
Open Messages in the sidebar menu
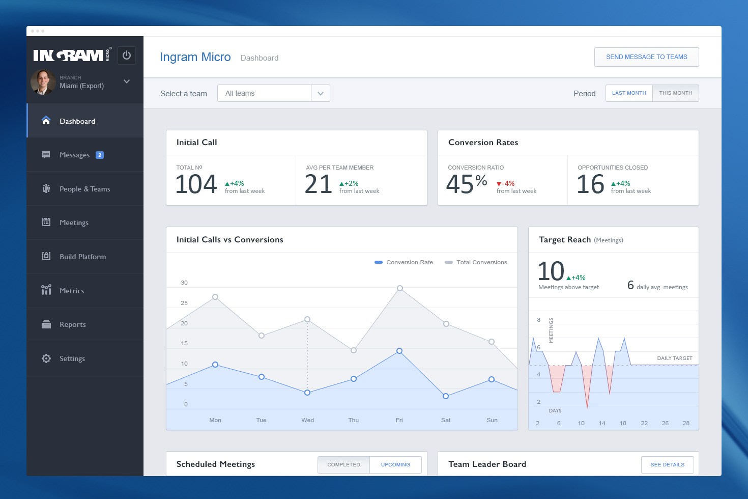85,155
